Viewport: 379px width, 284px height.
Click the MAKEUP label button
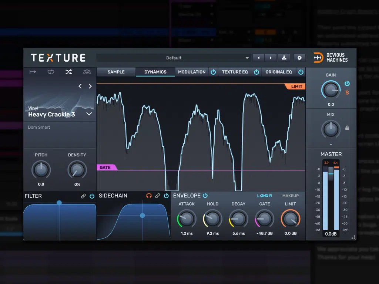(290, 196)
